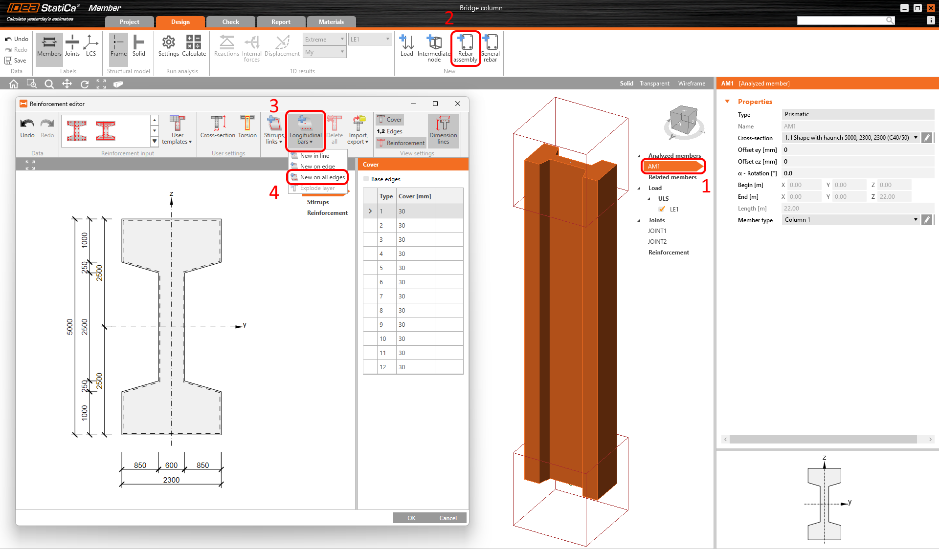This screenshot has width=939, height=549.
Task: Collapse the Load node in the tree
Action: pos(639,188)
